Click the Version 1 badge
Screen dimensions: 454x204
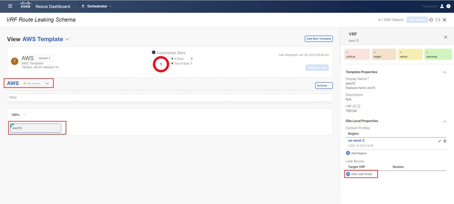[44, 58]
